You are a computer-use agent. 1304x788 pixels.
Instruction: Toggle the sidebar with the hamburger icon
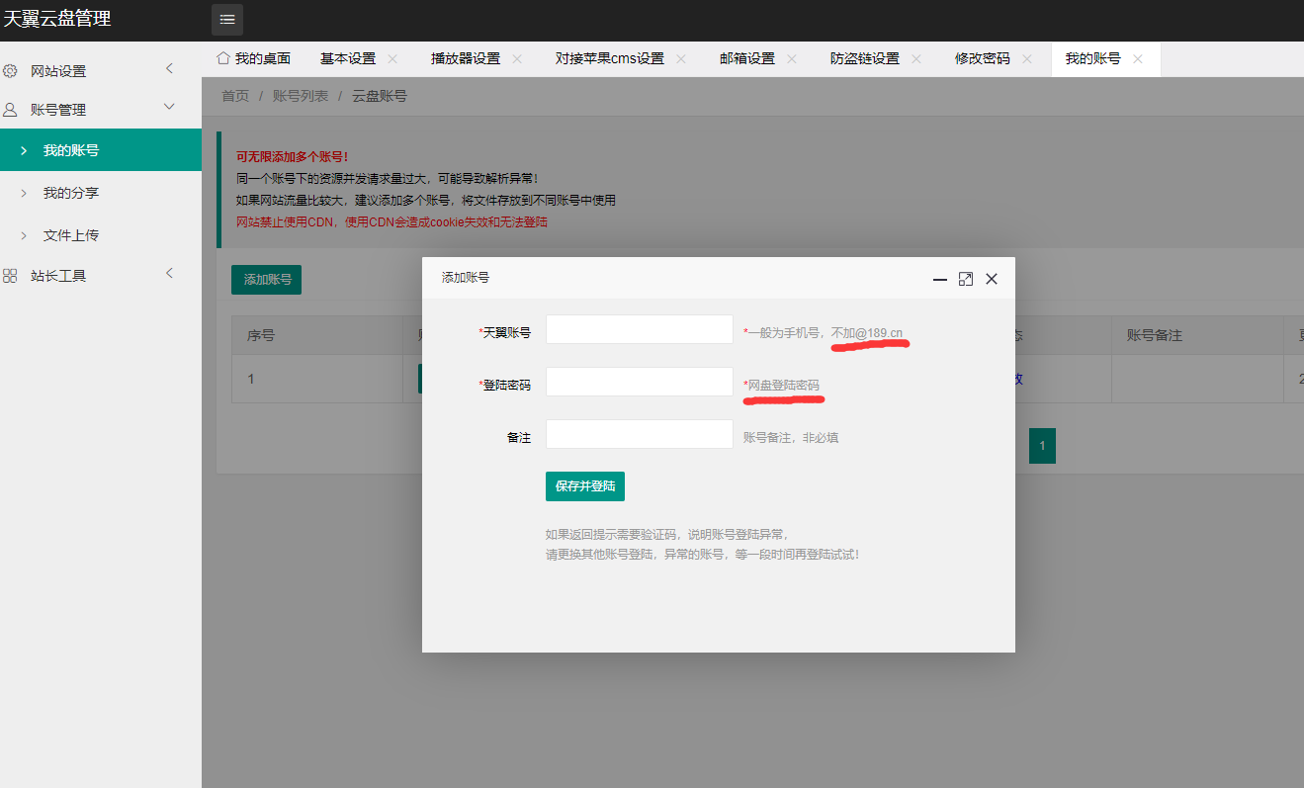coord(227,20)
